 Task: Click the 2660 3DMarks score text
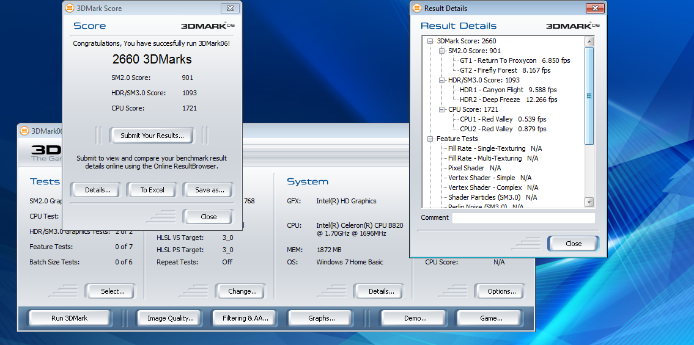point(152,59)
